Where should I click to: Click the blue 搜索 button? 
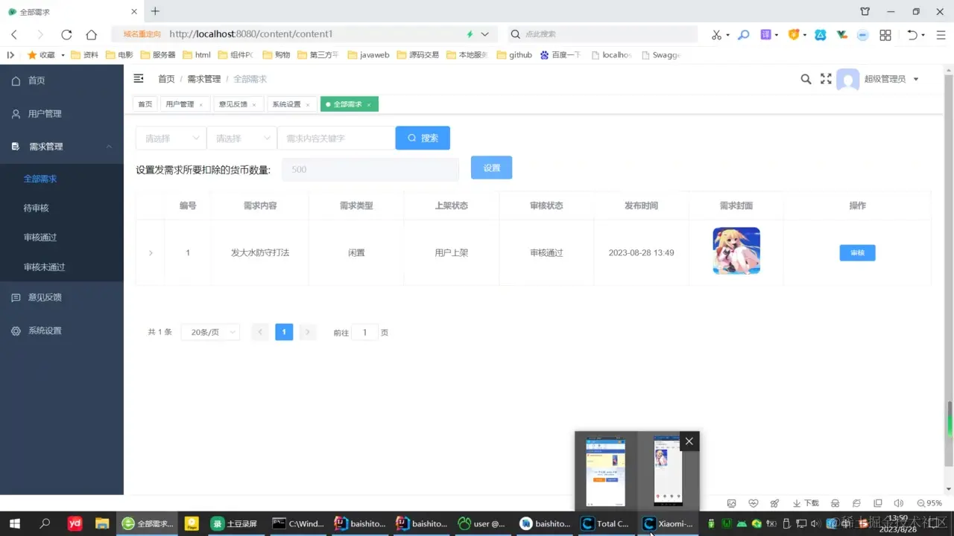click(x=423, y=138)
